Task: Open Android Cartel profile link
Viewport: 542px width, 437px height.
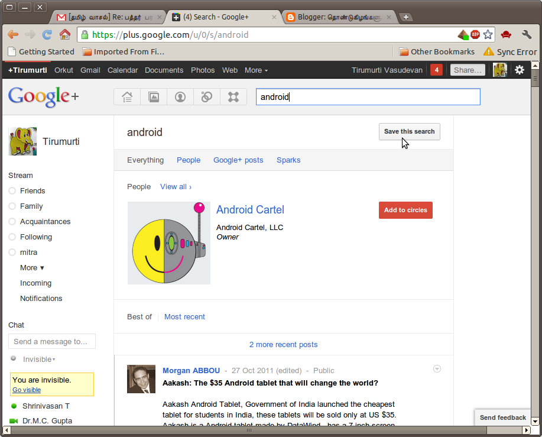Action: click(250, 209)
